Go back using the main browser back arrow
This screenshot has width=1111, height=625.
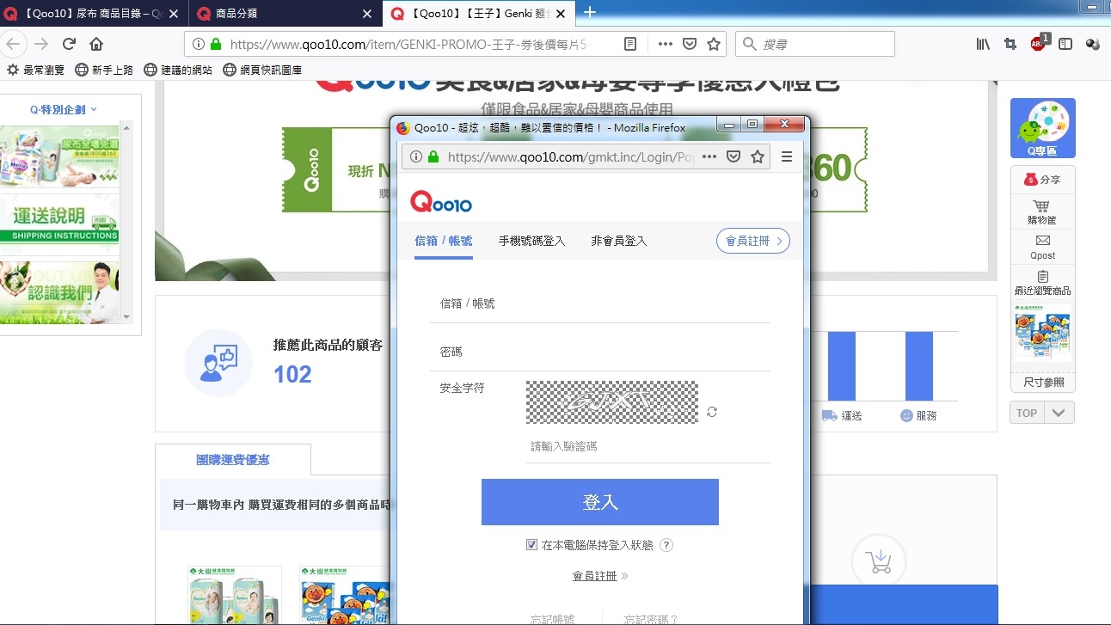point(12,44)
